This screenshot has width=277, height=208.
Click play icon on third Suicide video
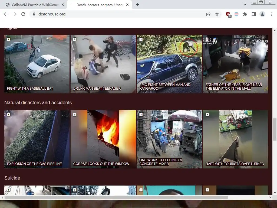click(141, 190)
